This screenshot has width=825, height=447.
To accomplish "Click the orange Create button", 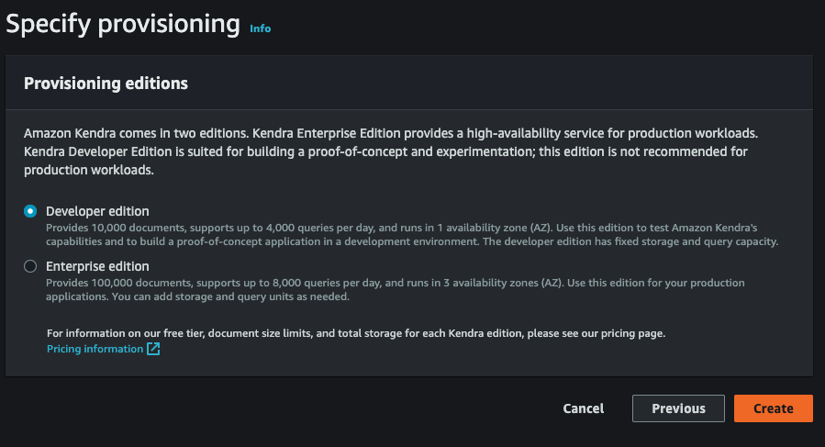I will [773, 408].
